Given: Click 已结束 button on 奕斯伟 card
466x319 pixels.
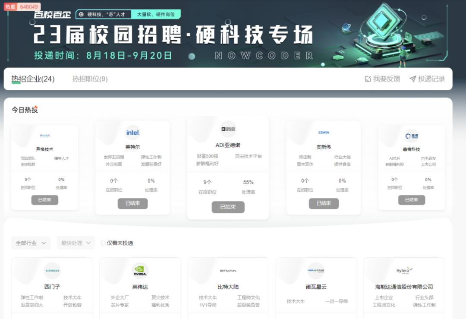Looking at the screenshot, I should tap(324, 203).
